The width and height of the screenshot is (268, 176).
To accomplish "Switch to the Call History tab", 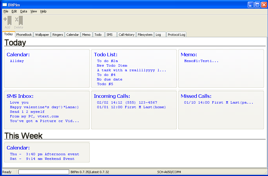I will click(x=126, y=35).
